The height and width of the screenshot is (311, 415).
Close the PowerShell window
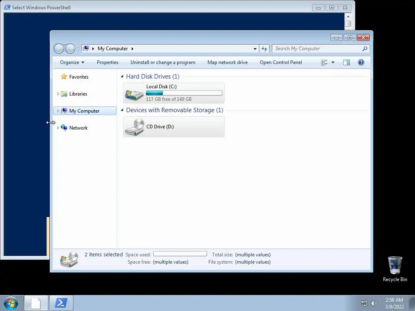tap(345, 8)
